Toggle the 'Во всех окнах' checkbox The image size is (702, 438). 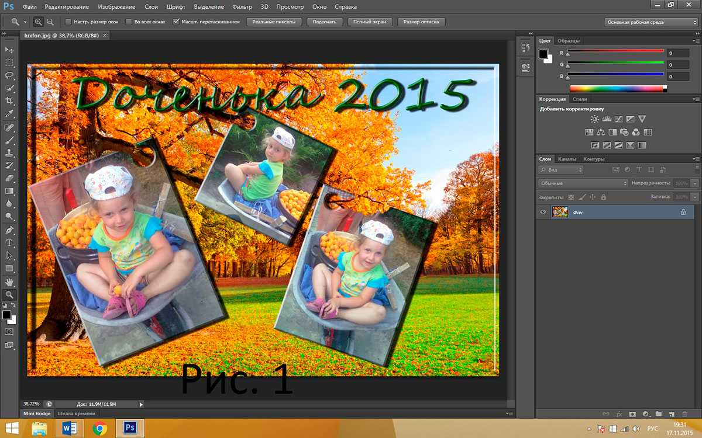pyautogui.click(x=129, y=22)
